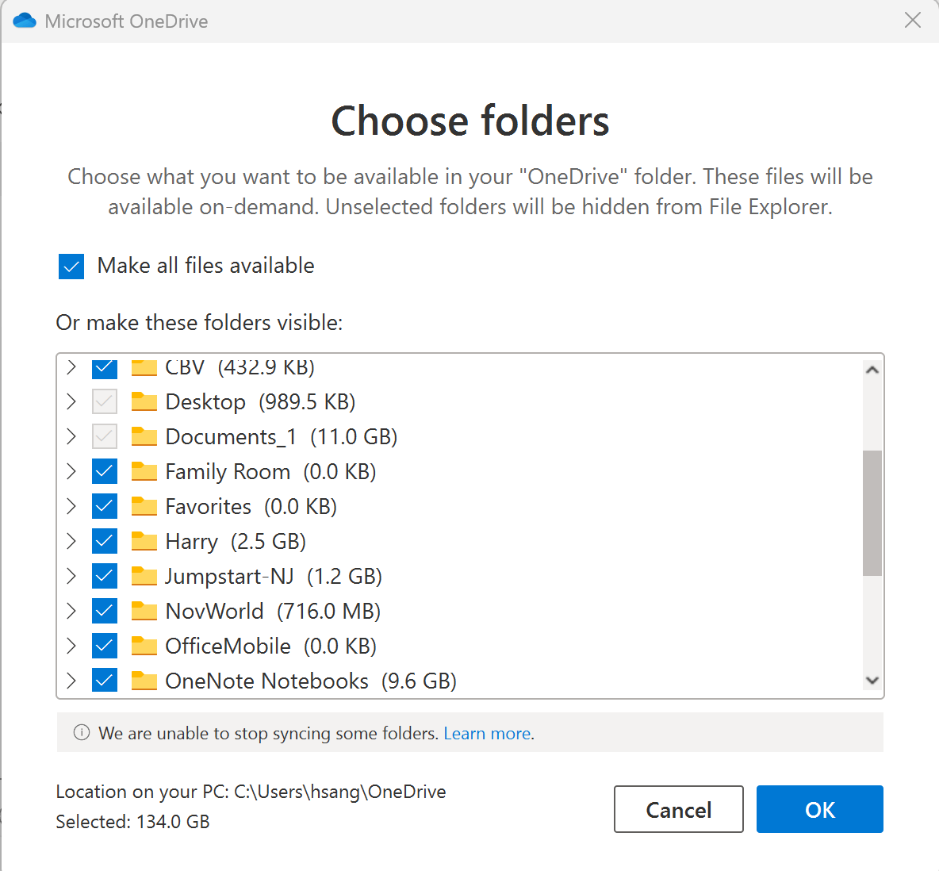
Task: Click the Favorites folder icon
Action: tap(144, 506)
